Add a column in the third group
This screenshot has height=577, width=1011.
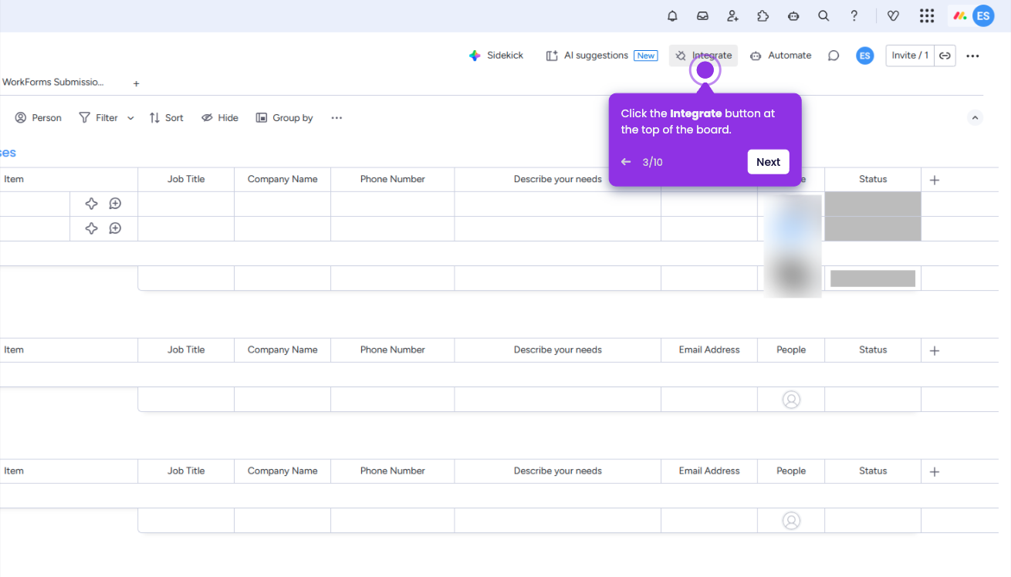click(x=935, y=471)
